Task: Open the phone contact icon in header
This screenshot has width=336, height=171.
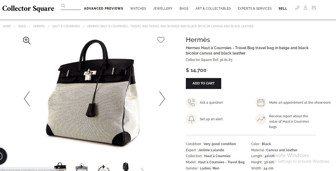Action: tap(297, 8)
